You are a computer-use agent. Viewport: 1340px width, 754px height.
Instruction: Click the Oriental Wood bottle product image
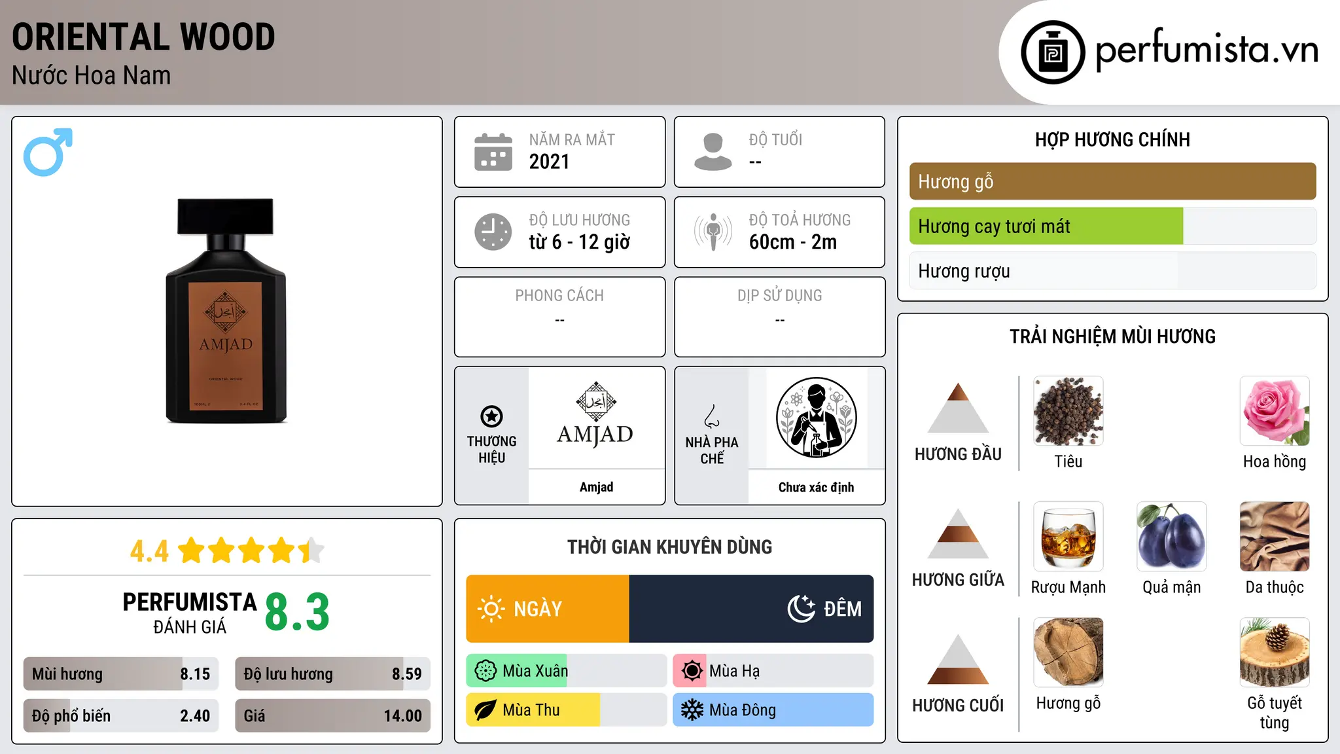coord(226,310)
